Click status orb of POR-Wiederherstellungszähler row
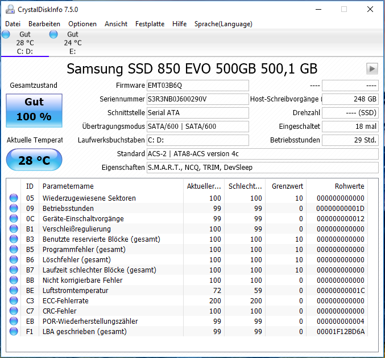Image resolution: width=385 pixels, height=358 pixels. [14, 321]
